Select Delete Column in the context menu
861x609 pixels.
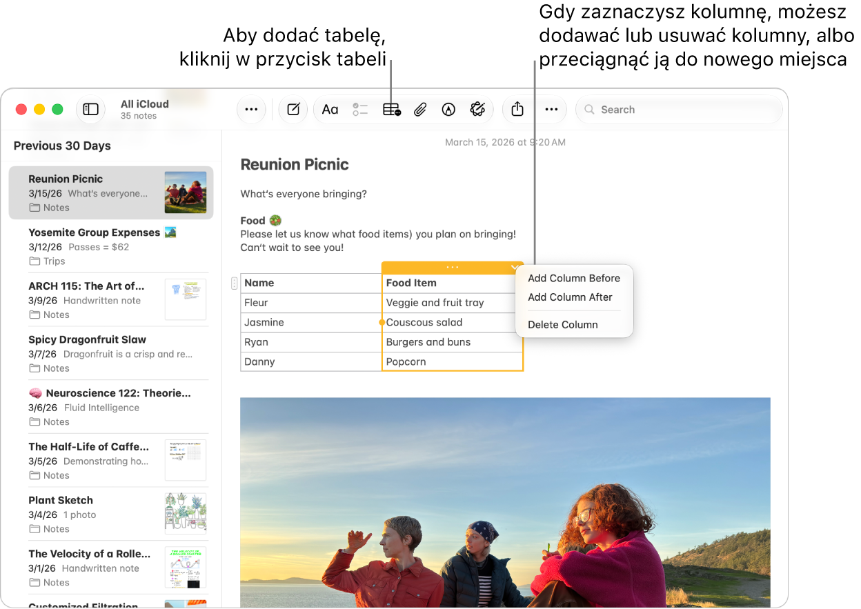[563, 325]
